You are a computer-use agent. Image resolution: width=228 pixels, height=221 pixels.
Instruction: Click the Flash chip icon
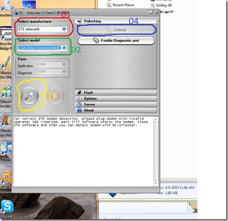tap(80, 93)
